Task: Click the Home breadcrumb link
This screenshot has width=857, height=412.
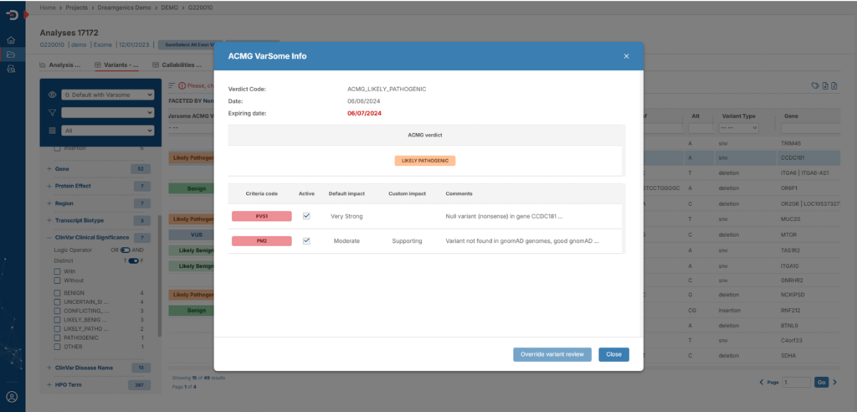Action: 48,8
